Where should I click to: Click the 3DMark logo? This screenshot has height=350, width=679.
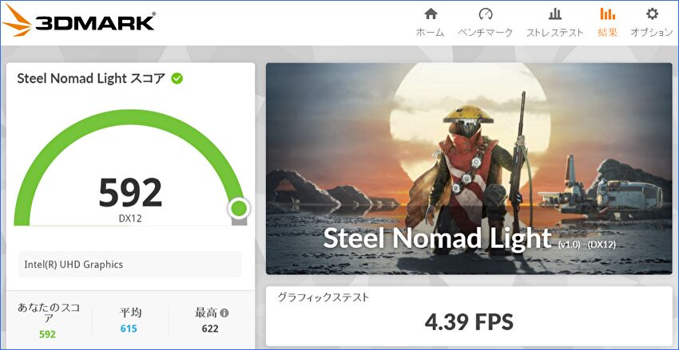(78, 21)
